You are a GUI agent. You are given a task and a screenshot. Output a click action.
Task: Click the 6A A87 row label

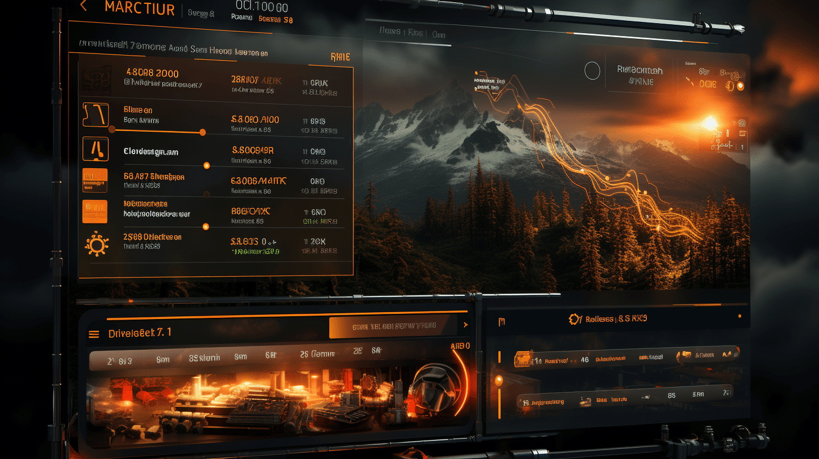(154, 177)
